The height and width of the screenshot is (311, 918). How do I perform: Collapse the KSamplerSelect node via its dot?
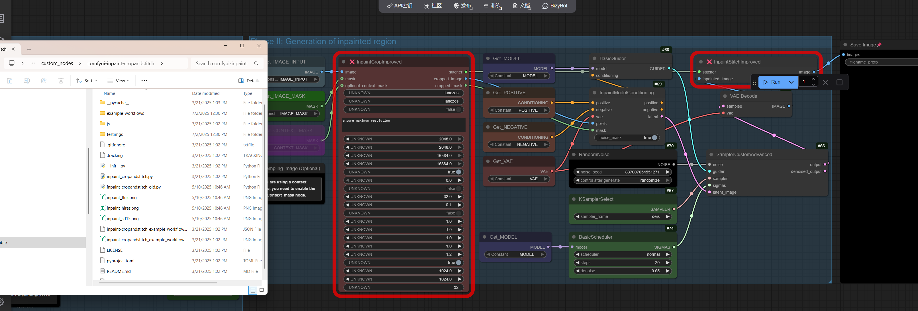click(x=574, y=199)
